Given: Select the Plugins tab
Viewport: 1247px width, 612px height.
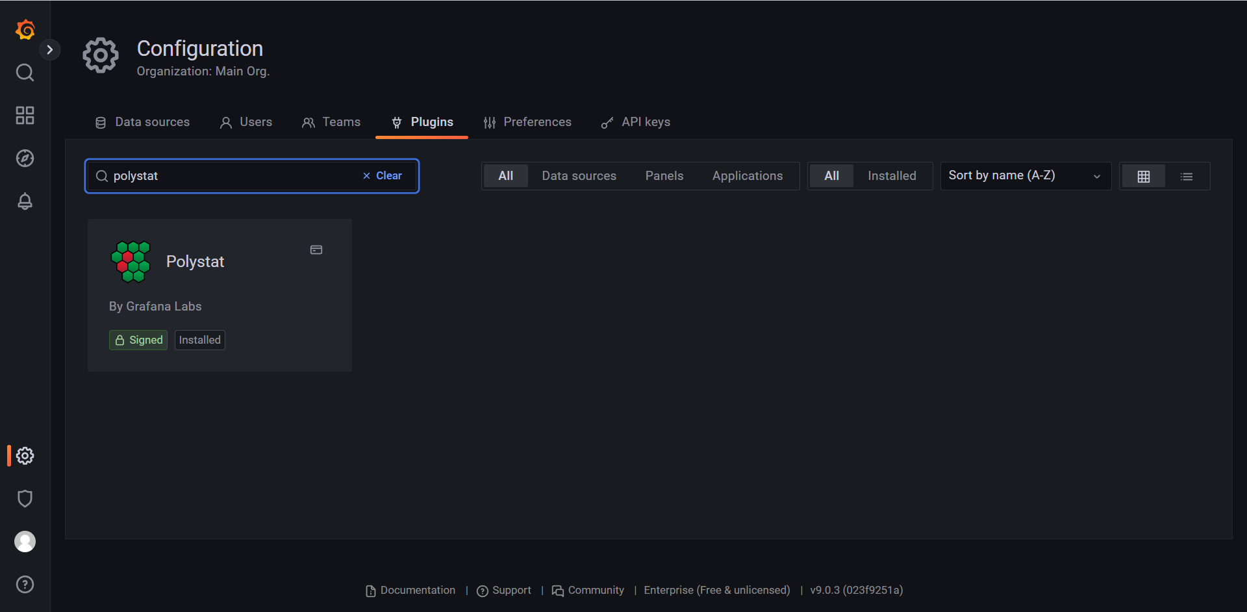Looking at the screenshot, I should coord(422,122).
